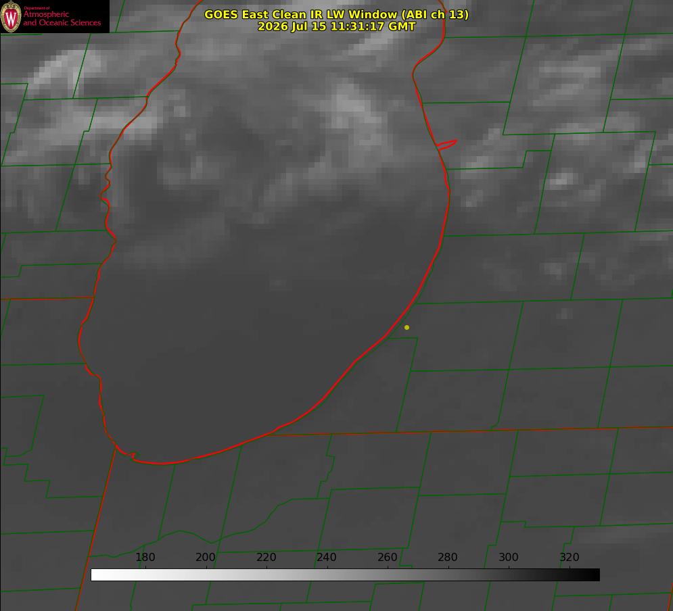Click the 320 label on the colorbar
The width and height of the screenshot is (673, 611).
[x=570, y=557]
